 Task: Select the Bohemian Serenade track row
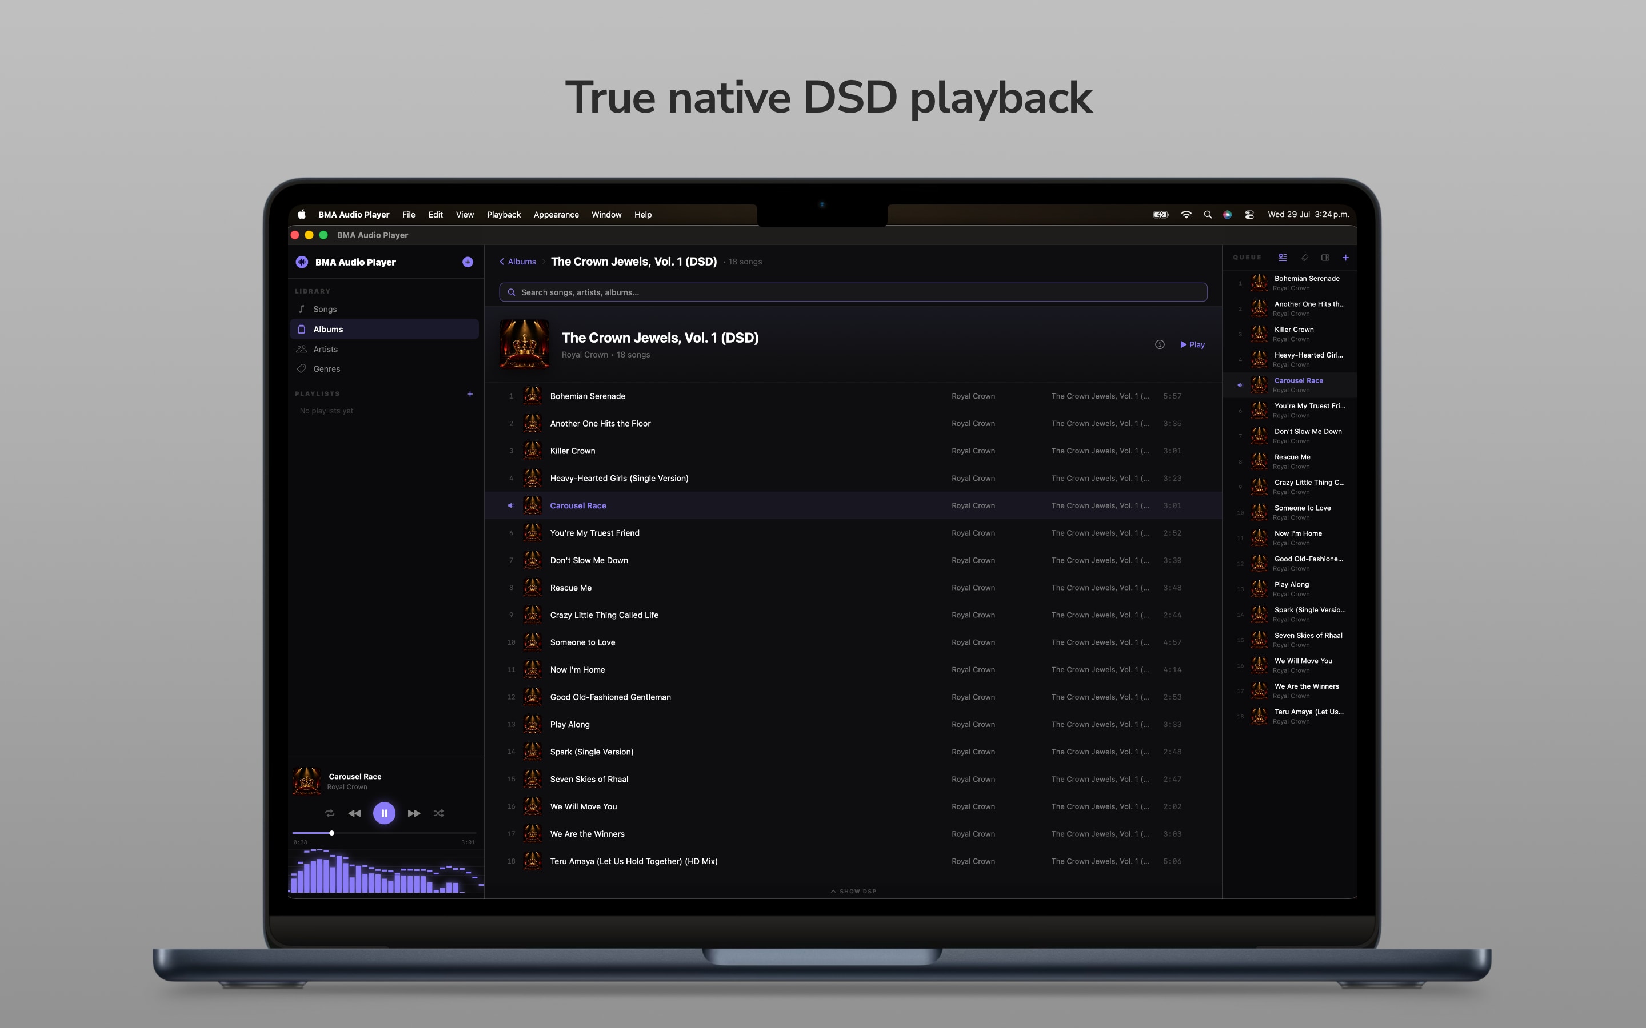(x=853, y=396)
